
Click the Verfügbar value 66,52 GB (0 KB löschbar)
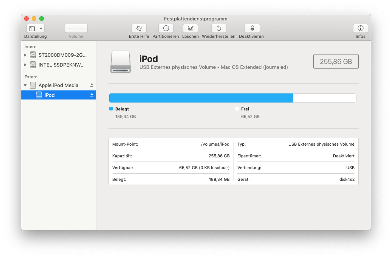[204, 168]
